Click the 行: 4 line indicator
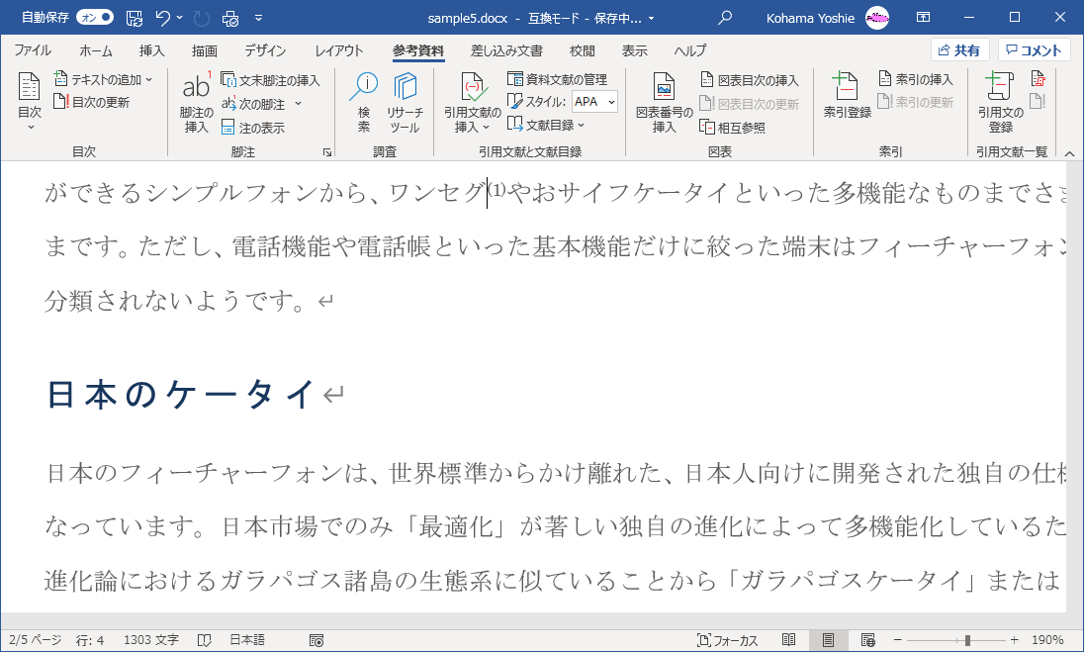The width and height of the screenshot is (1084, 652). (x=90, y=640)
